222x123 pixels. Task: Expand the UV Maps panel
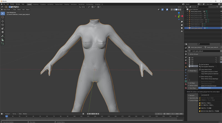coord(191,83)
